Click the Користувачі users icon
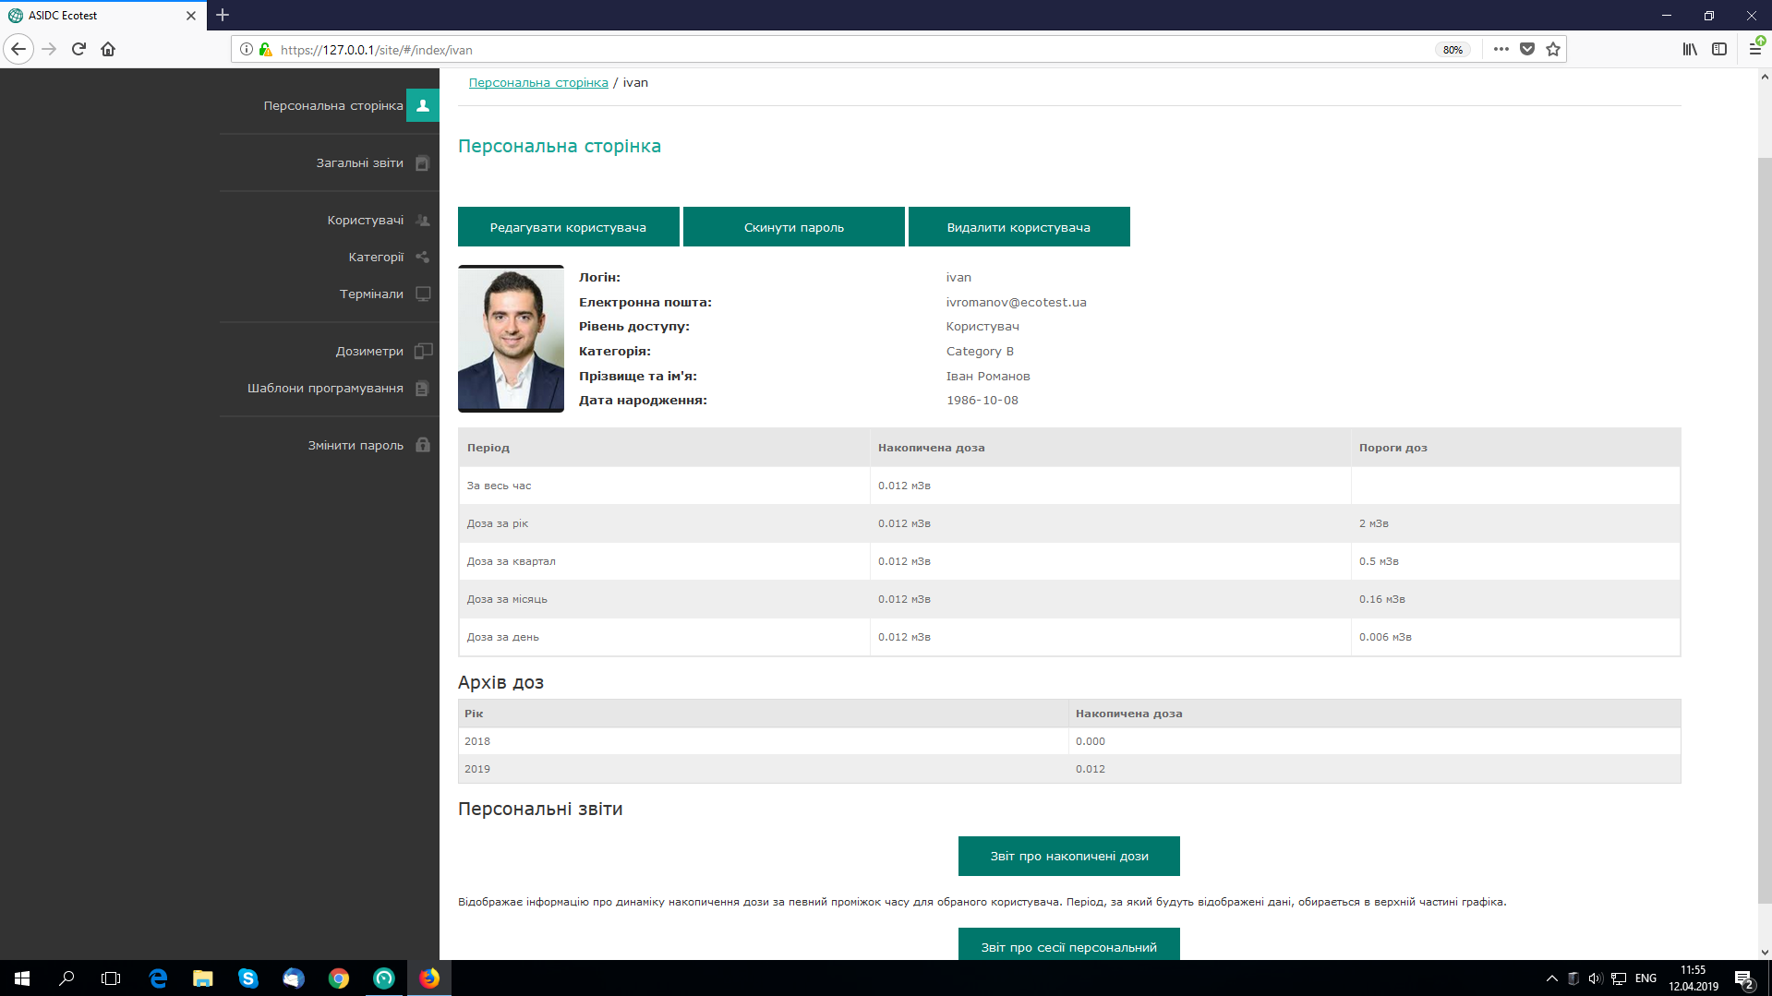 point(423,221)
